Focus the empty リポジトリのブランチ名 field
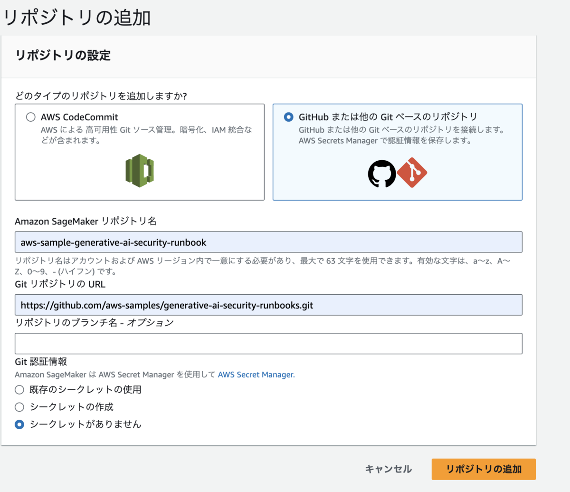Viewport: 570px width, 492px height. [x=268, y=344]
